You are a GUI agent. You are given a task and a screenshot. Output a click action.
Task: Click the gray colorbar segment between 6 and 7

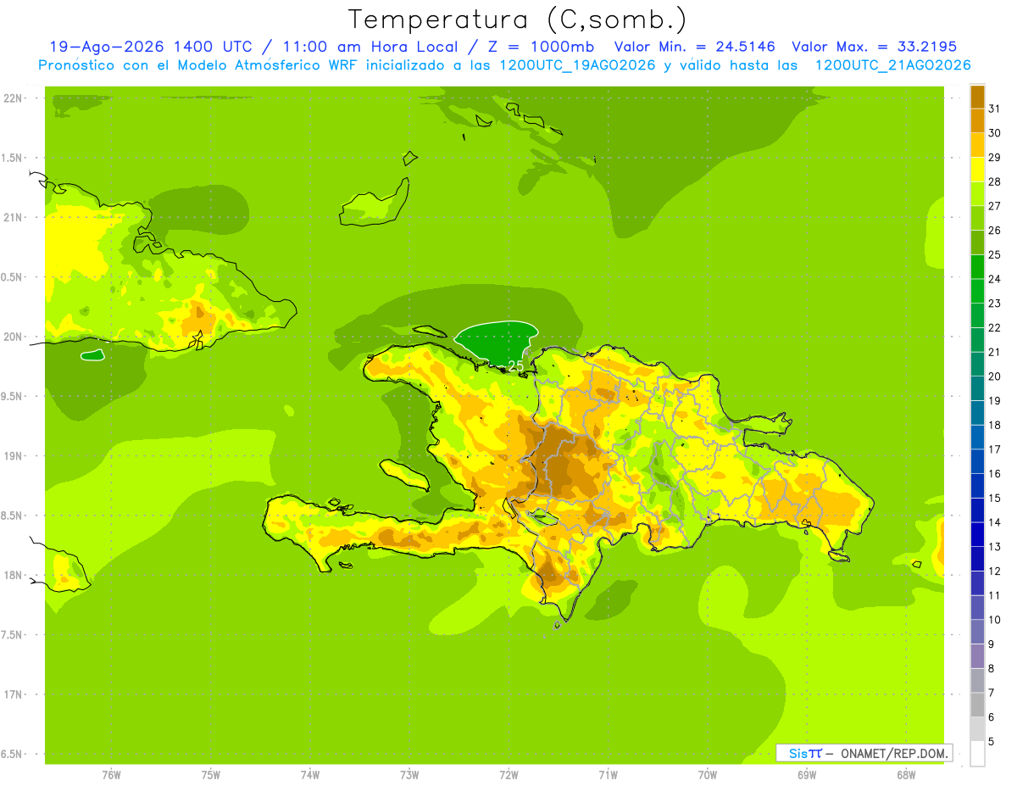click(x=977, y=705)
